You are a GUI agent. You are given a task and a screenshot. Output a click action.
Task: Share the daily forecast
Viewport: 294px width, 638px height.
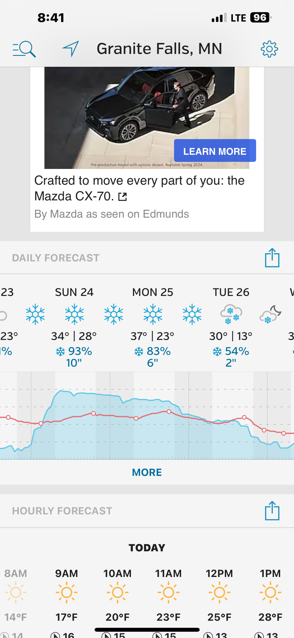click(x=272, y=258)
